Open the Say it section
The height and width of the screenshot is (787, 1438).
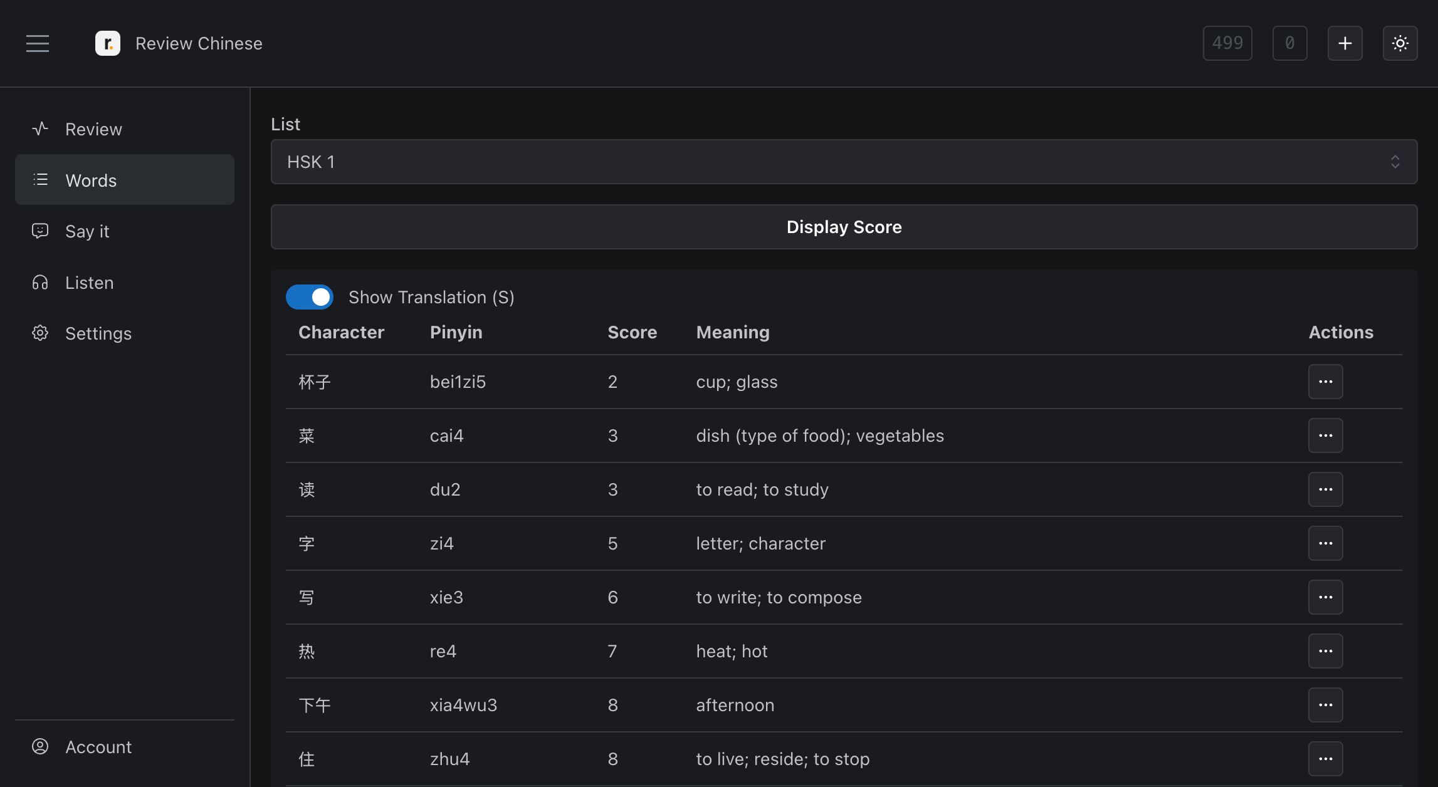125,231
